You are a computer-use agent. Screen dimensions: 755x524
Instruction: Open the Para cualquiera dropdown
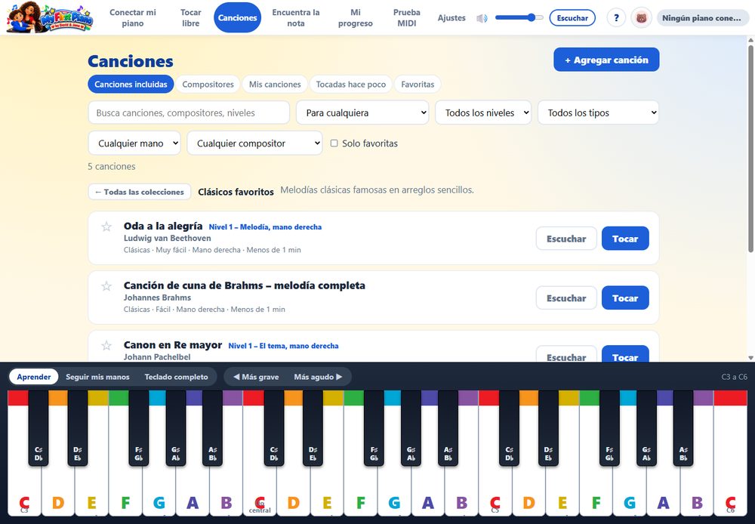pos(362,113)
